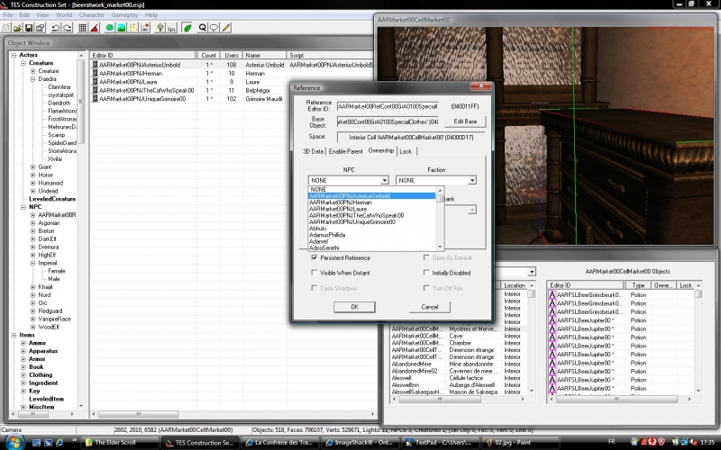Viewport: 721px width, 450px height.
Task: Open Filtered Dialogue speech bubble icon
Action: point(214,28)
